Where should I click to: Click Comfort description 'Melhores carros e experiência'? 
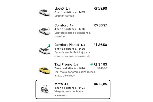[x=72, y=33]
